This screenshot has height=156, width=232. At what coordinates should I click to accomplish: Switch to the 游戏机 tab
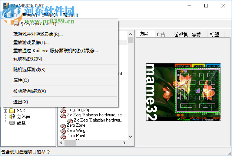[181, 34]
